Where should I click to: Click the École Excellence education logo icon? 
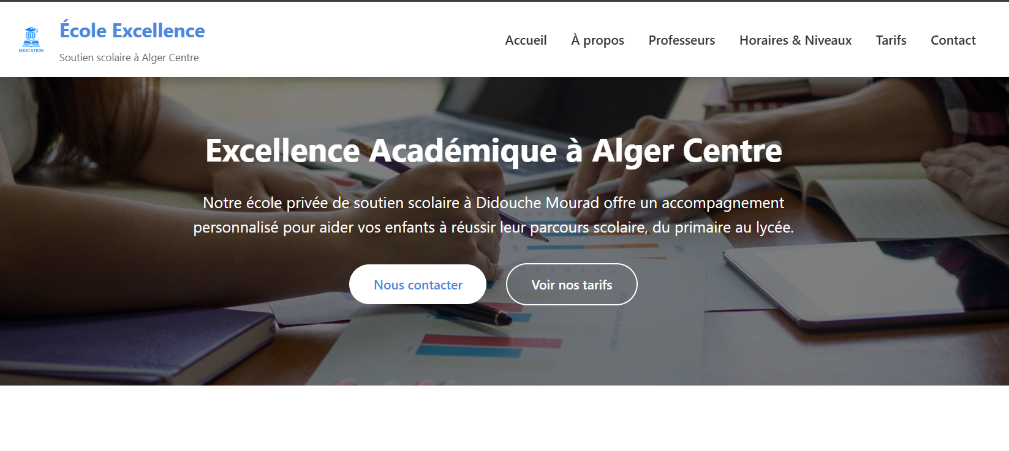(x=31, y=40)
